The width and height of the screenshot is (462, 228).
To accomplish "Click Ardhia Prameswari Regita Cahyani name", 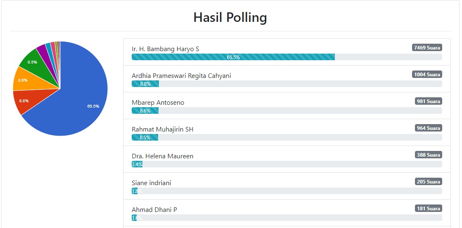I will 181,76.
